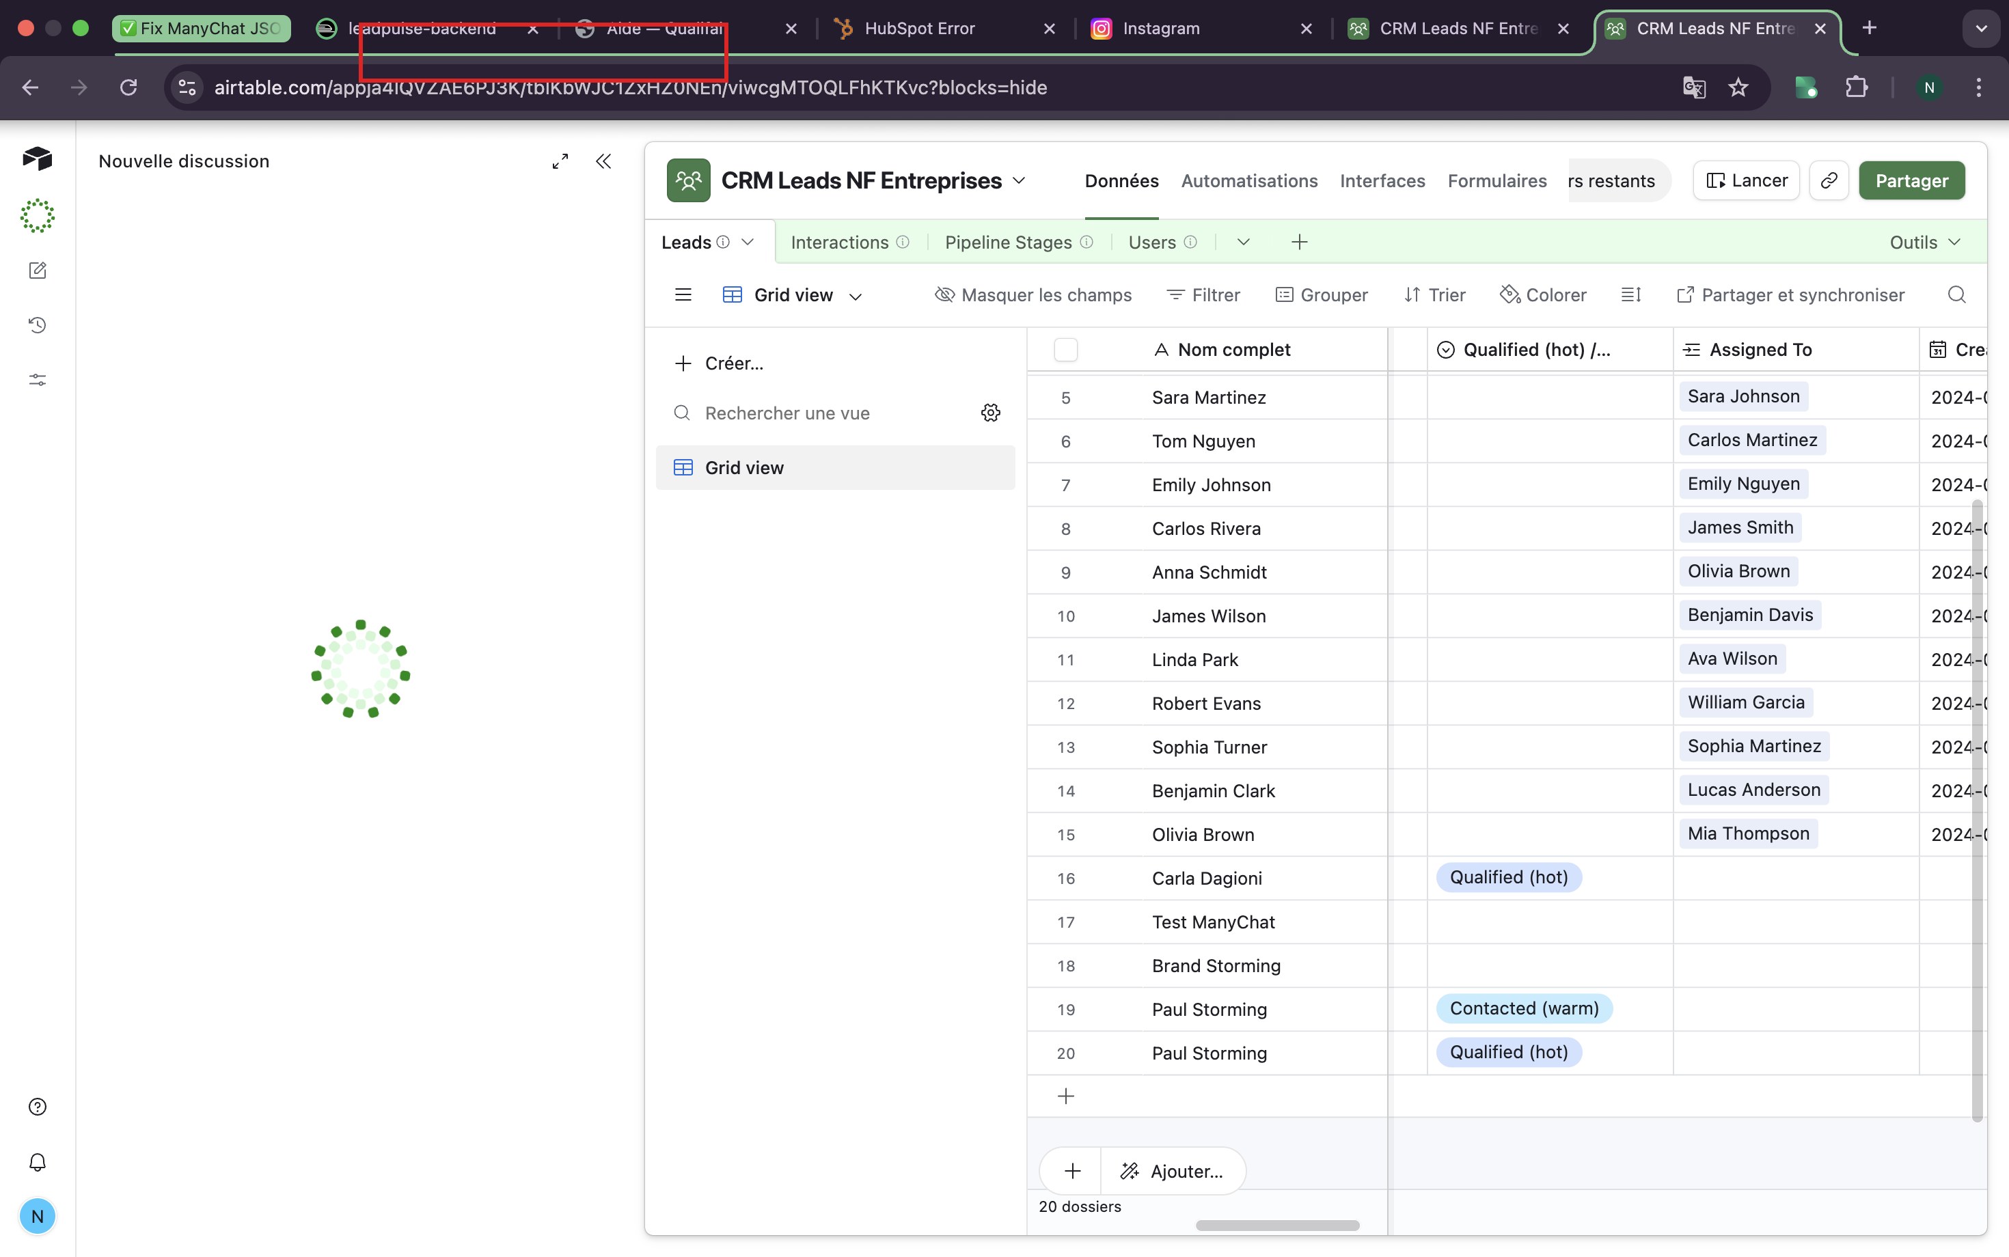Viewport: 2009px width, 1257px height.
Task: Open the Colorer records option
Action: pos(1544,295)
